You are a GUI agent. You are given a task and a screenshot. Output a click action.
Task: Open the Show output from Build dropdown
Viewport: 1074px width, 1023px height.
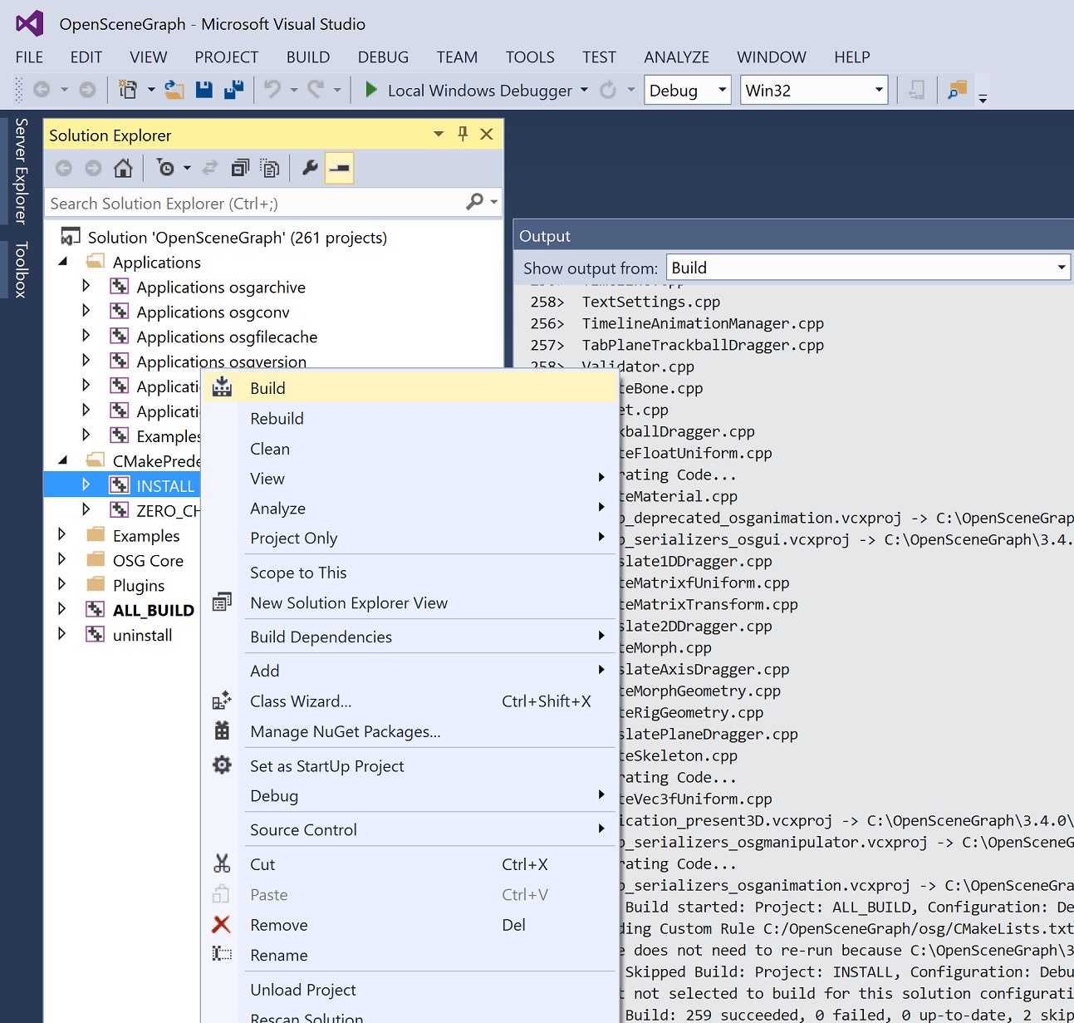tap(869, 268)
